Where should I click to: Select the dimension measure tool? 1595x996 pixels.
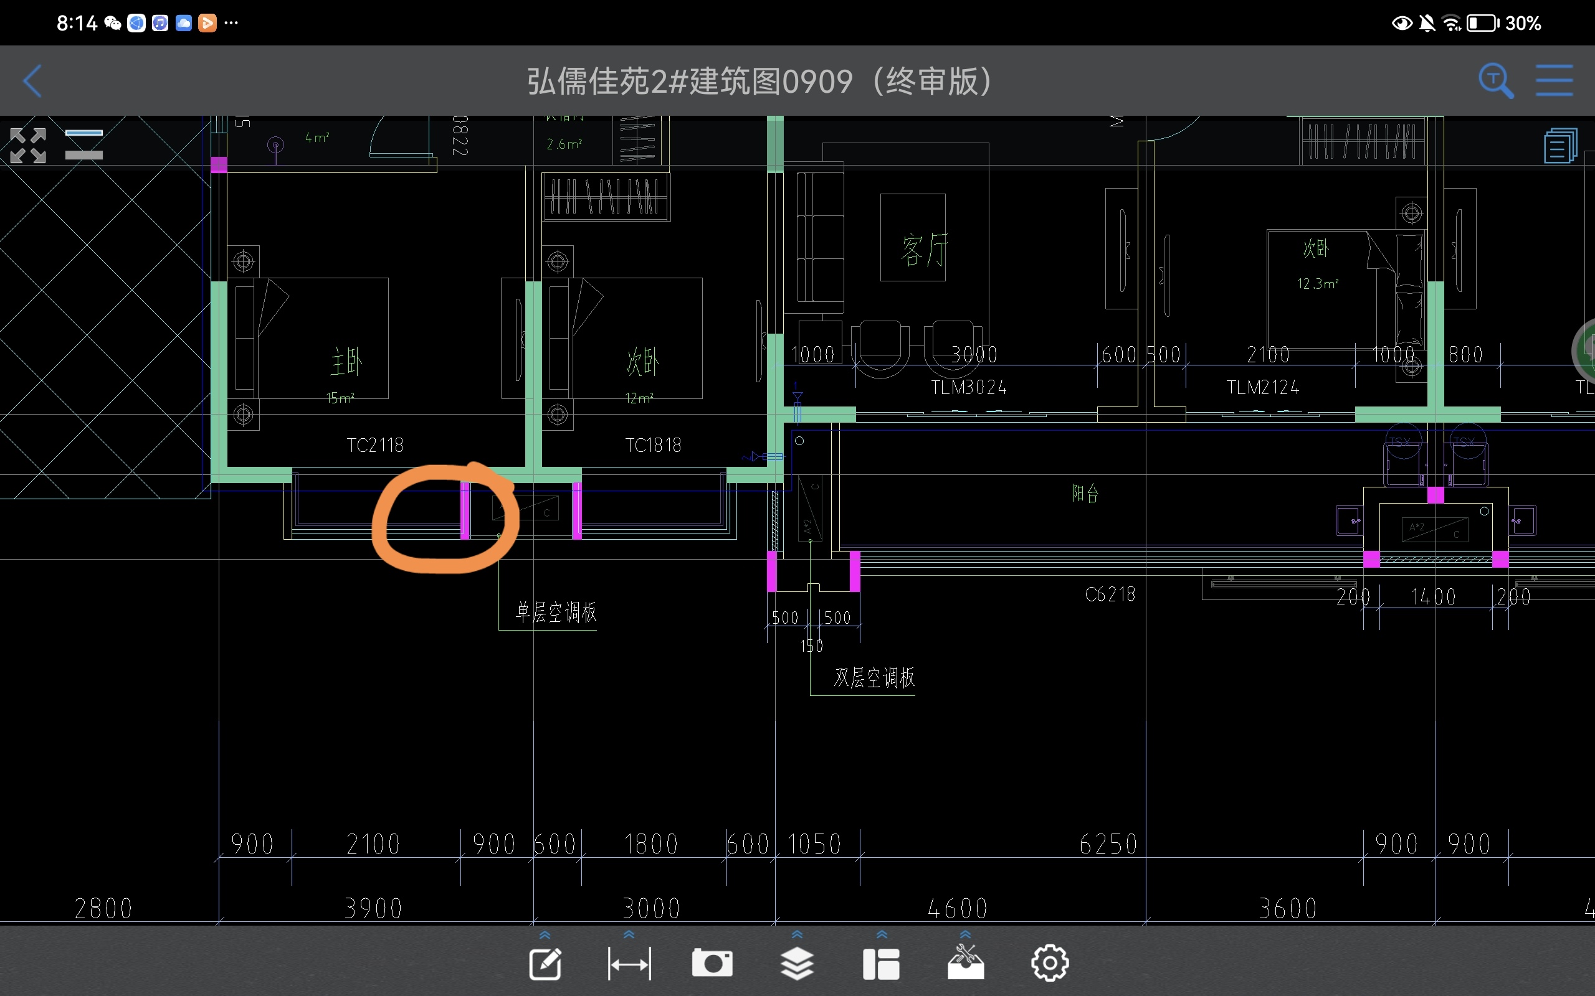pos(629,964)
